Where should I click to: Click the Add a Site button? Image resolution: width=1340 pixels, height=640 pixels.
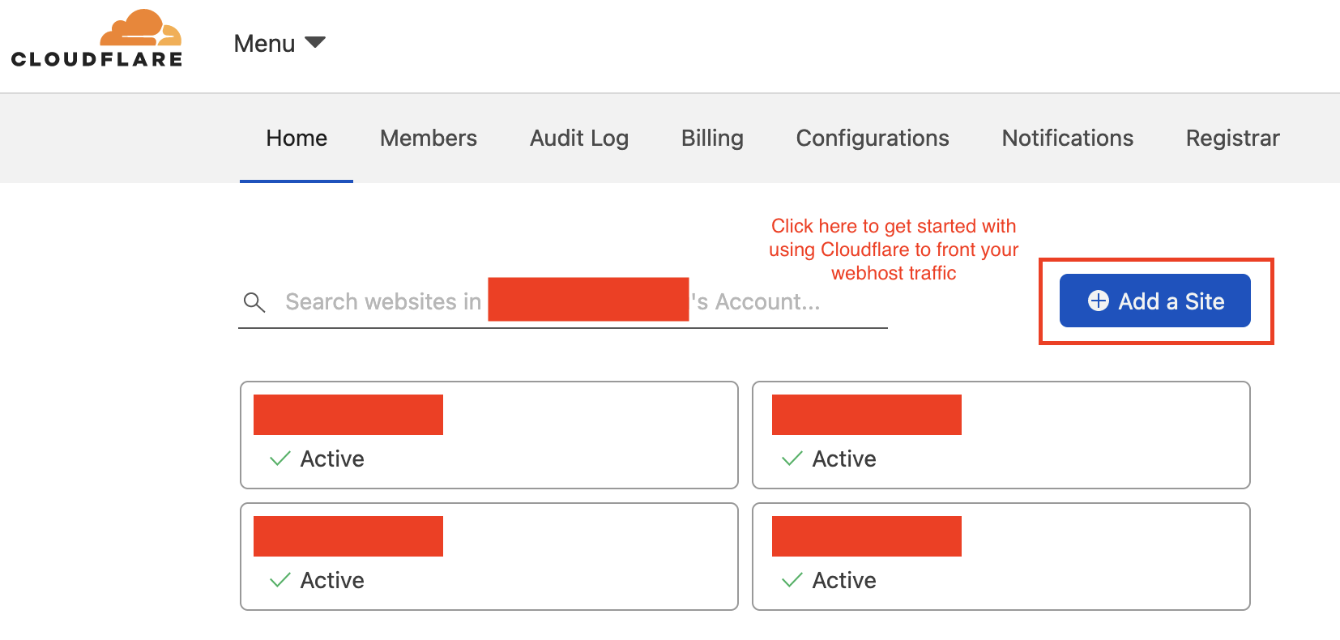tap(1155, 301)
